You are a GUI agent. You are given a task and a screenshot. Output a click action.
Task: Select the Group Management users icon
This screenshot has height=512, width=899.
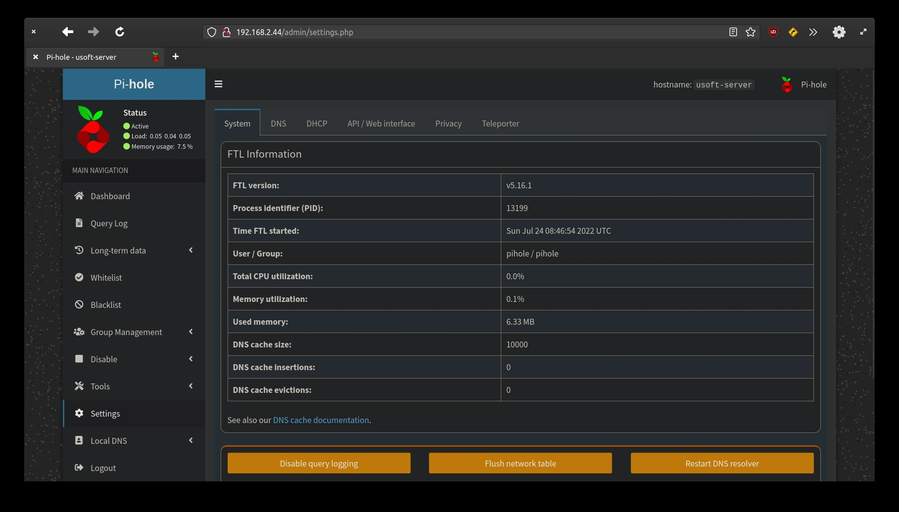(x=79, y=332)
